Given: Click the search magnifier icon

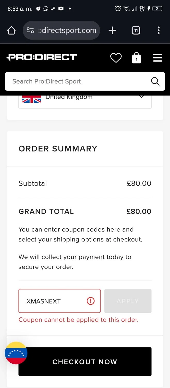Looking at the screenshot, I should (x=155, y=81).
